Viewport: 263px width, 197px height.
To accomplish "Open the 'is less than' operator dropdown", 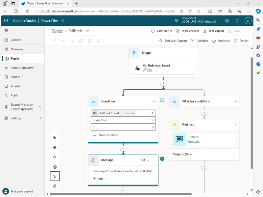I will pyautogui.click(x=123, y=120).
